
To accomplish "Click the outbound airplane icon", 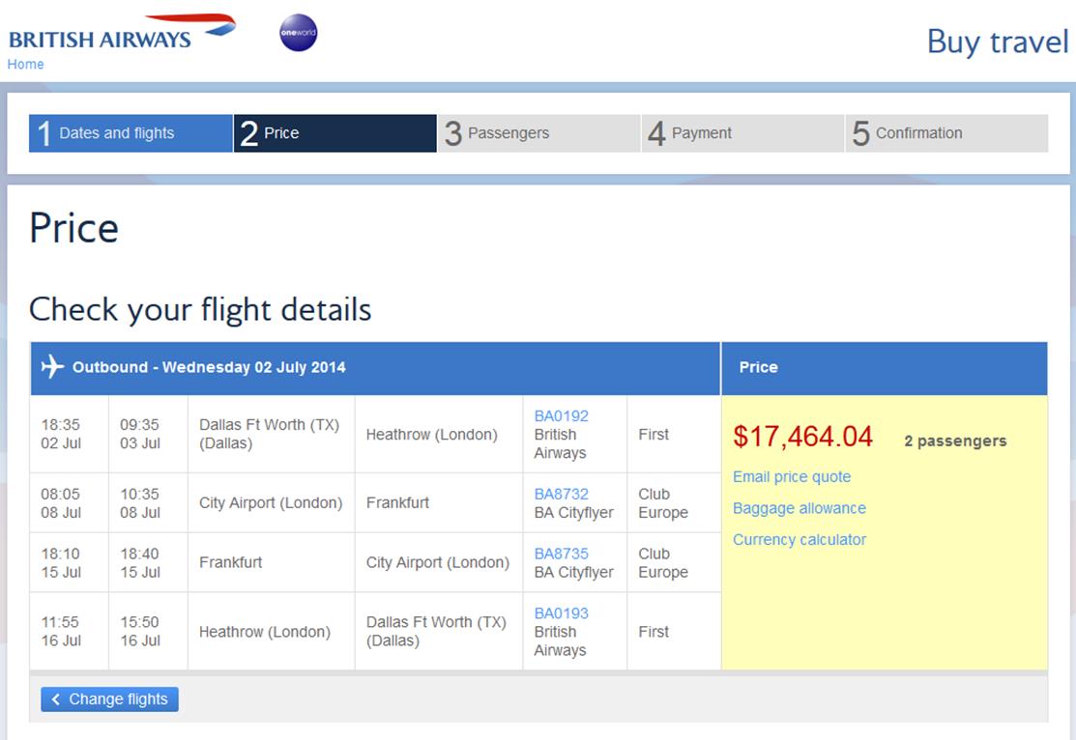I will point(52,367).
